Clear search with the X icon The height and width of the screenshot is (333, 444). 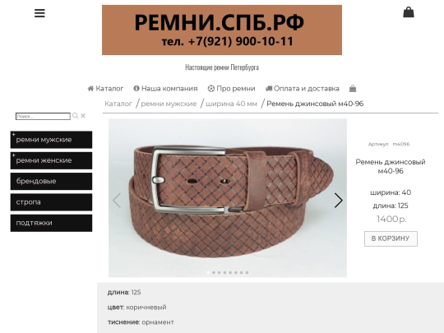pos(83,116)
